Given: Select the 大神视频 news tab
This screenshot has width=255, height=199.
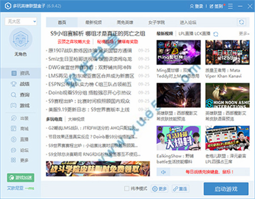Looking at the screenshot, I should [x=76, y=119].
